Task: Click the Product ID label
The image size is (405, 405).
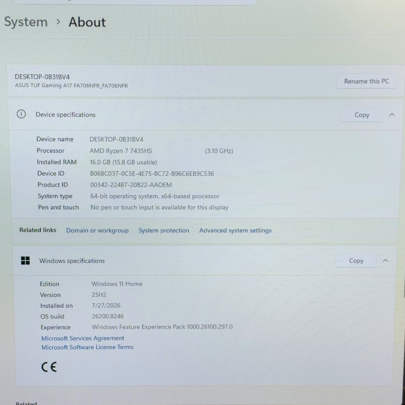Action: (53, 185)
